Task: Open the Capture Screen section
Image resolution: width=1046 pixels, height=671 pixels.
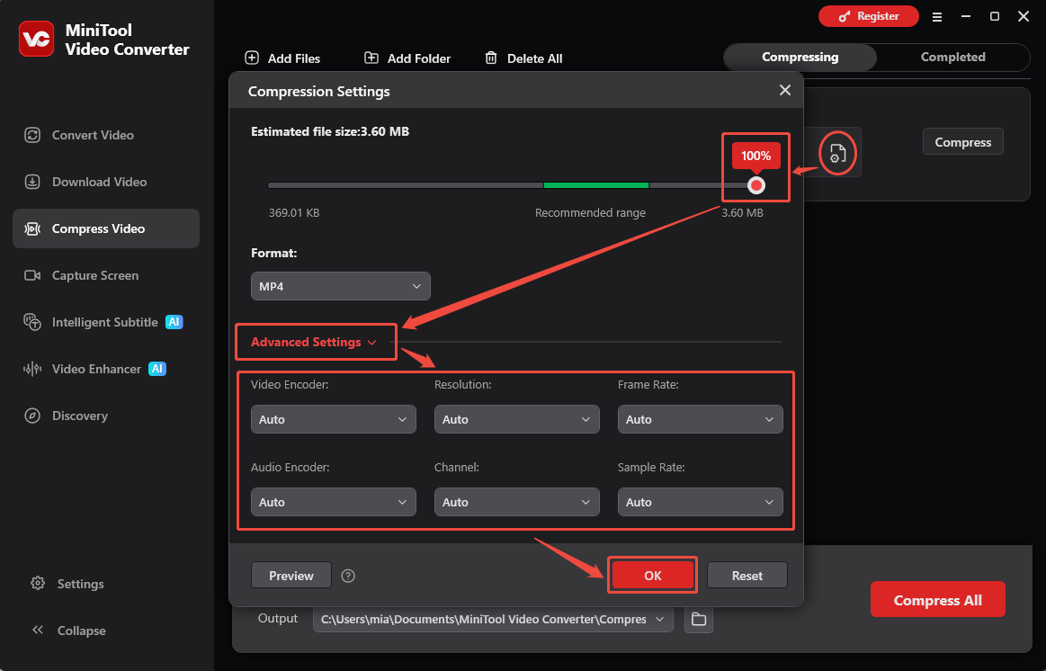Action: pos(106,275)
